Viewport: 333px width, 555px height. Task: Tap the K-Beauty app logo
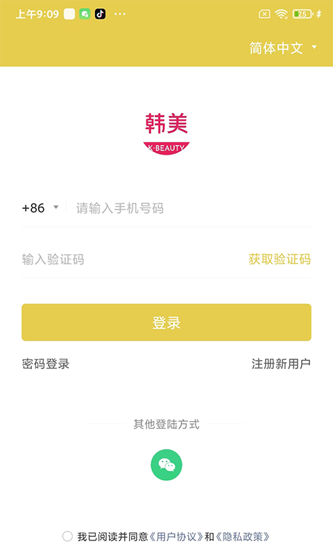point(166,134)
